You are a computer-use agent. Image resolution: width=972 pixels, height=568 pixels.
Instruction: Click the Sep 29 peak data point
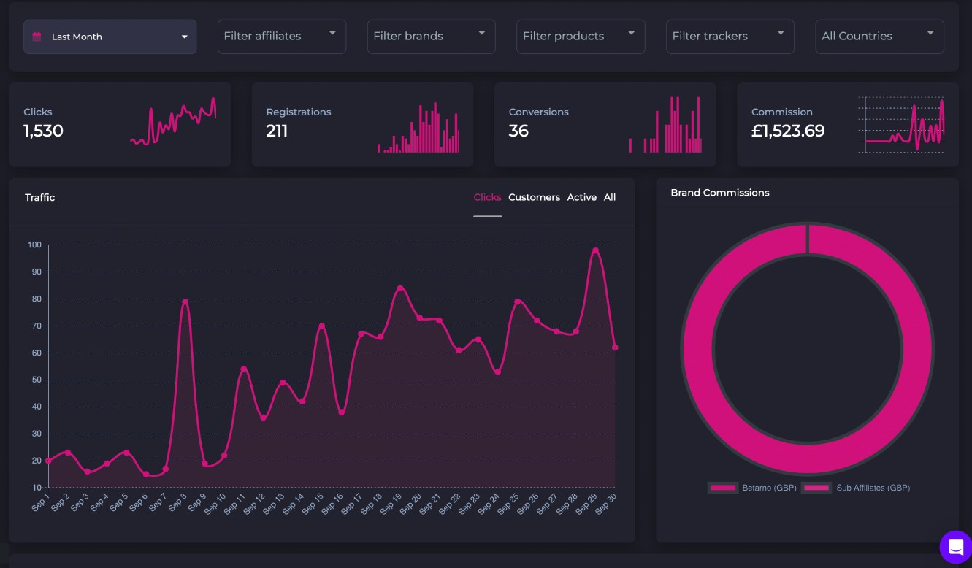coord(595,250)
